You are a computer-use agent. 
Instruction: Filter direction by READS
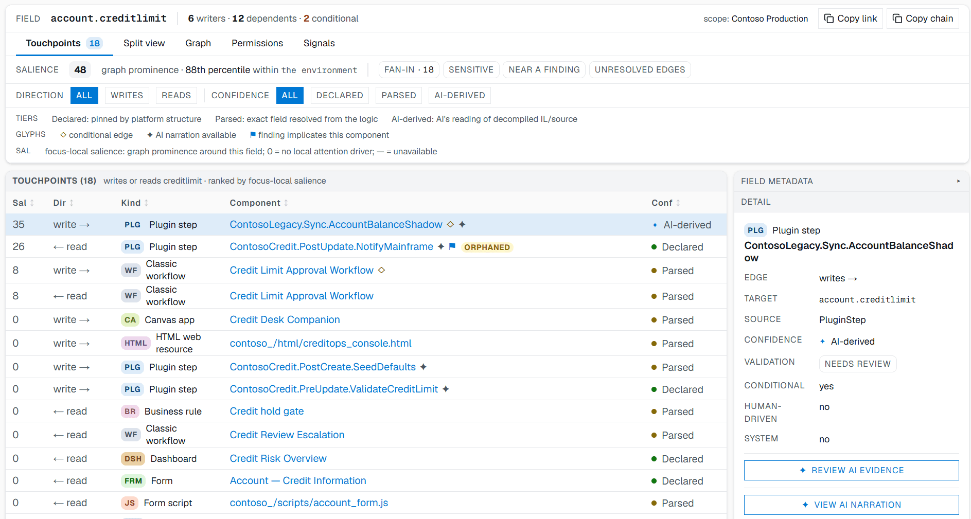click(x=176, y=95)
